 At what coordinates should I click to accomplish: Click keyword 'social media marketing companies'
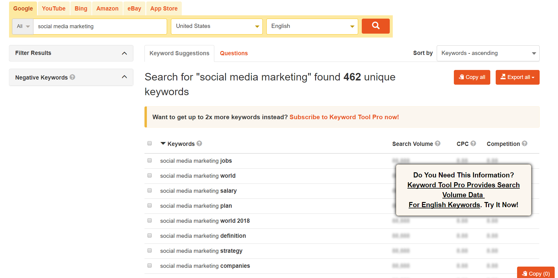click(x=205, y=266)
